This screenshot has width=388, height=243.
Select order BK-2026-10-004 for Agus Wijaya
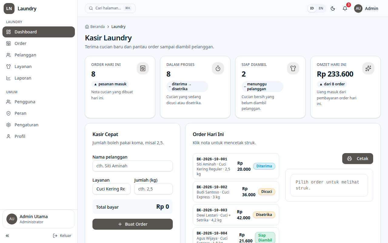[x=236, y=235]
